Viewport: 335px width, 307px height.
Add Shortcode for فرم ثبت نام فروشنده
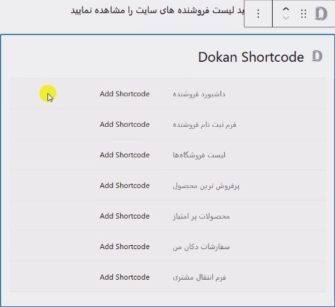pyautogui.click(x=125, y=124)
